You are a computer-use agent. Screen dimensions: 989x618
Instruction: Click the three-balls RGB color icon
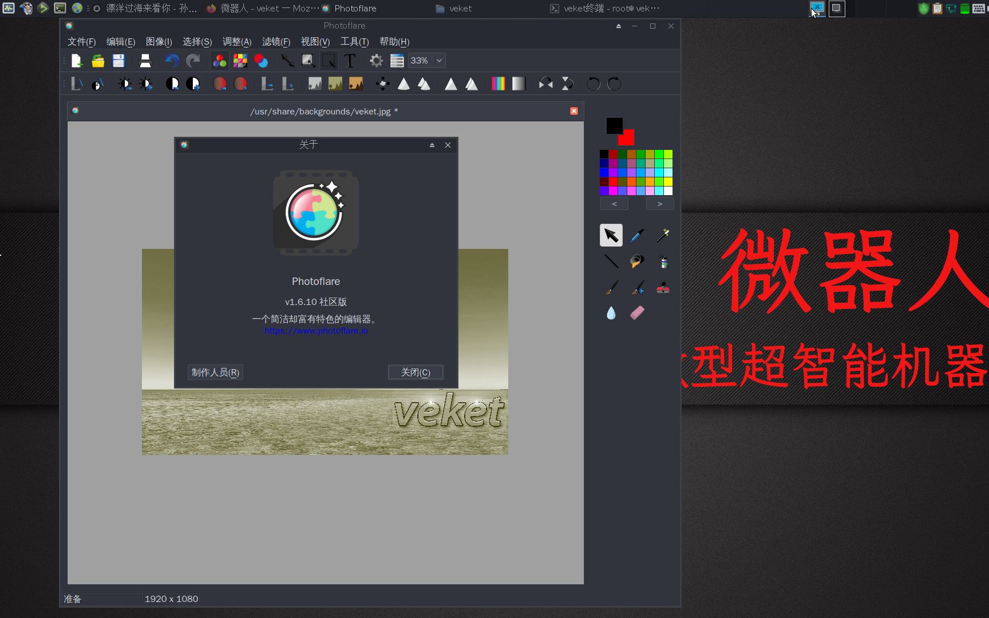219,61
